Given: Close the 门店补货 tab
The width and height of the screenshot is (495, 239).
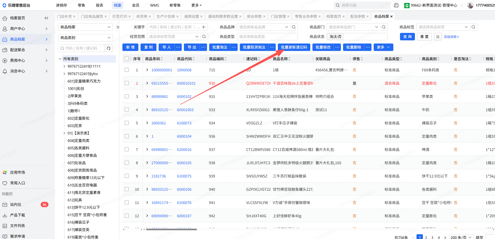Looking at the screenshot, I should tap(74, 16).
